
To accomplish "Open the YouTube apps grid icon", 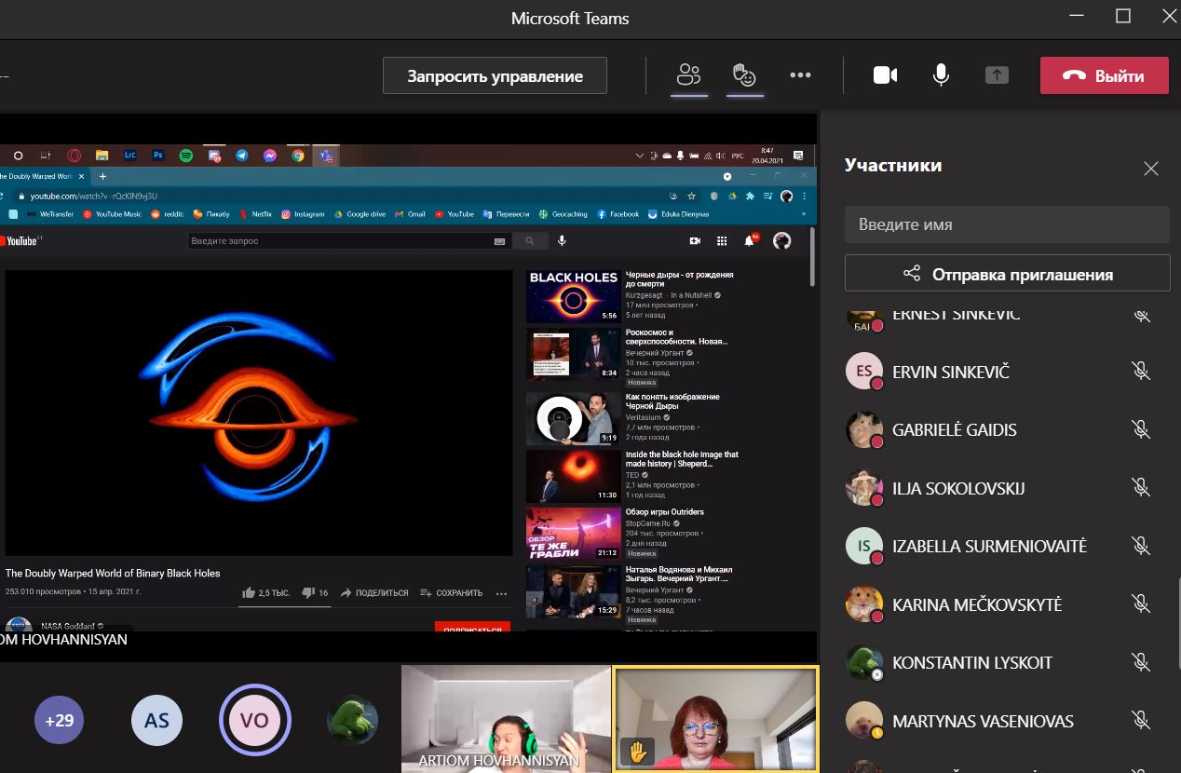I will [722, 241].
